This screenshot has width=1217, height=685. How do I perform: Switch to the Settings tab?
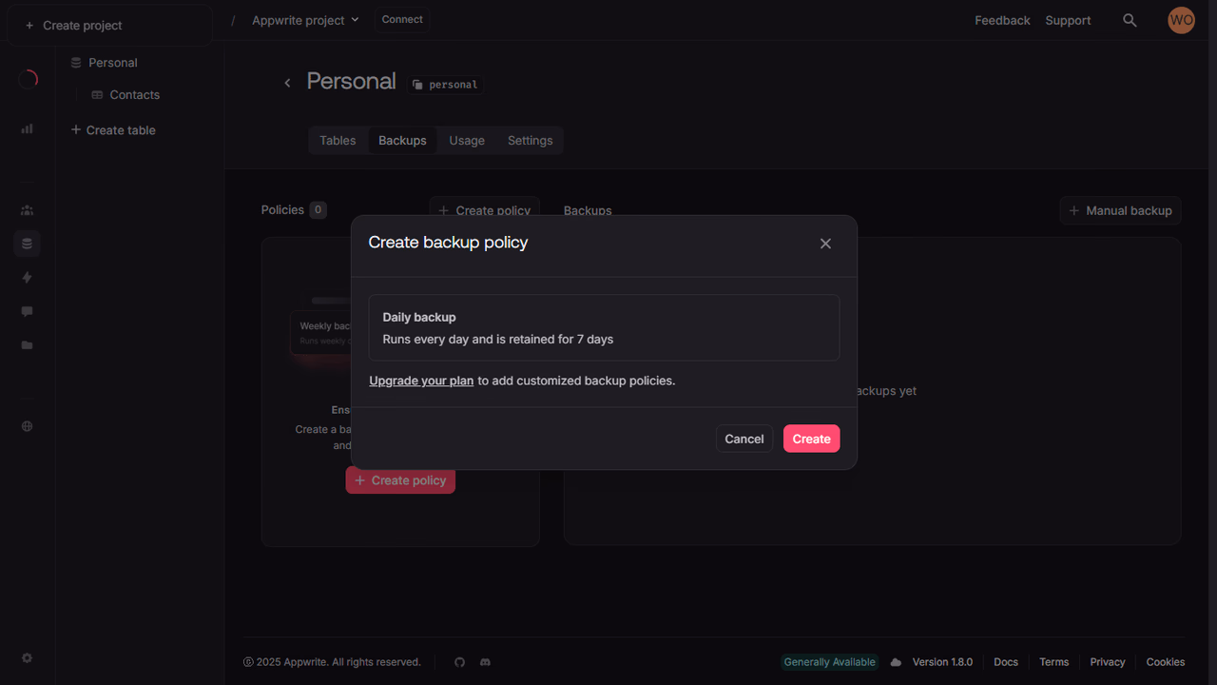click(x=530, y=141)
